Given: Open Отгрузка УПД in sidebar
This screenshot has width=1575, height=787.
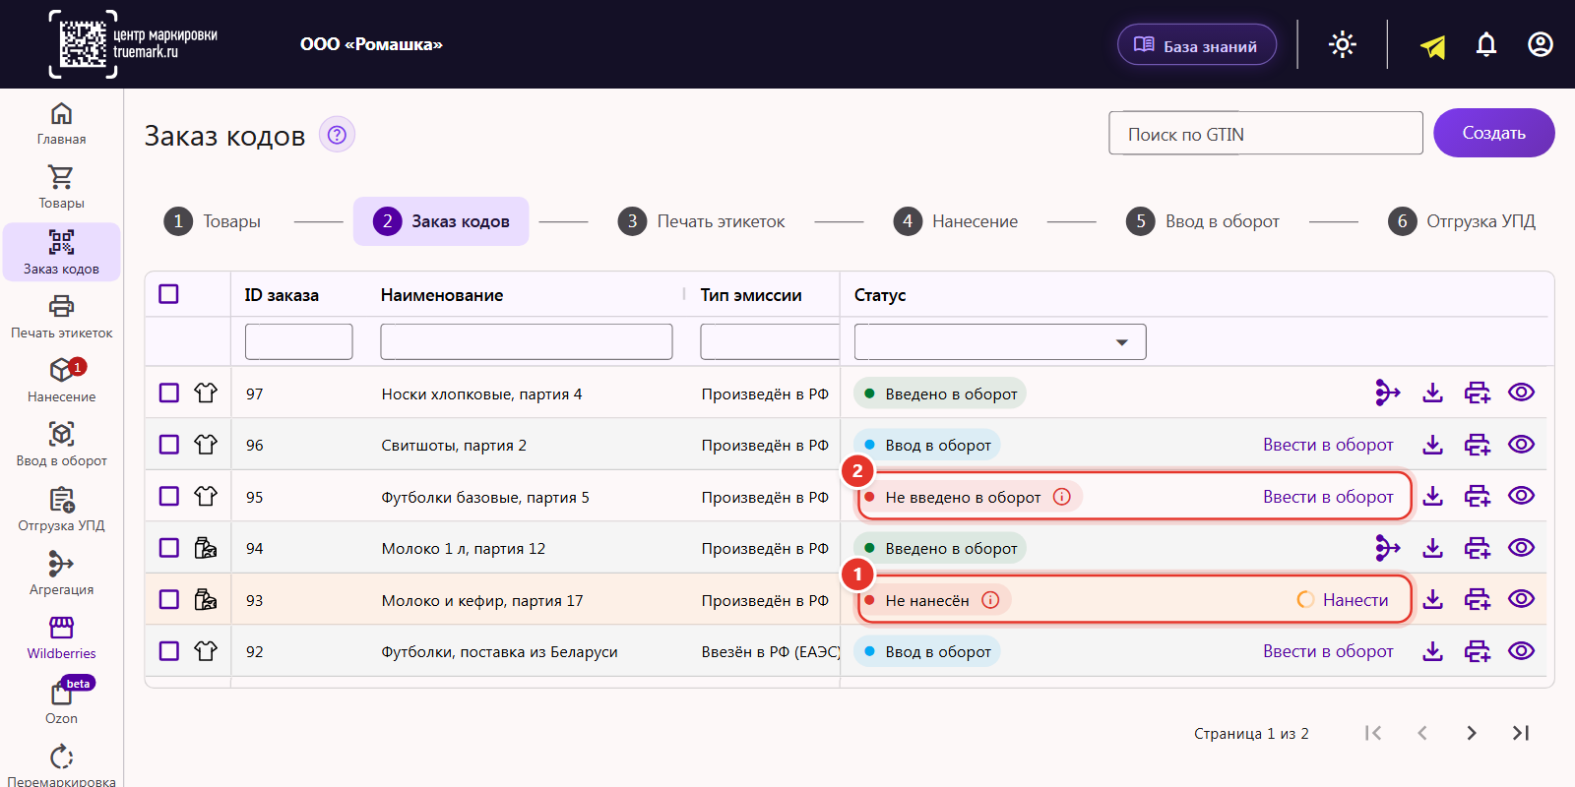Looking at the screenshot, I should 61,511.
